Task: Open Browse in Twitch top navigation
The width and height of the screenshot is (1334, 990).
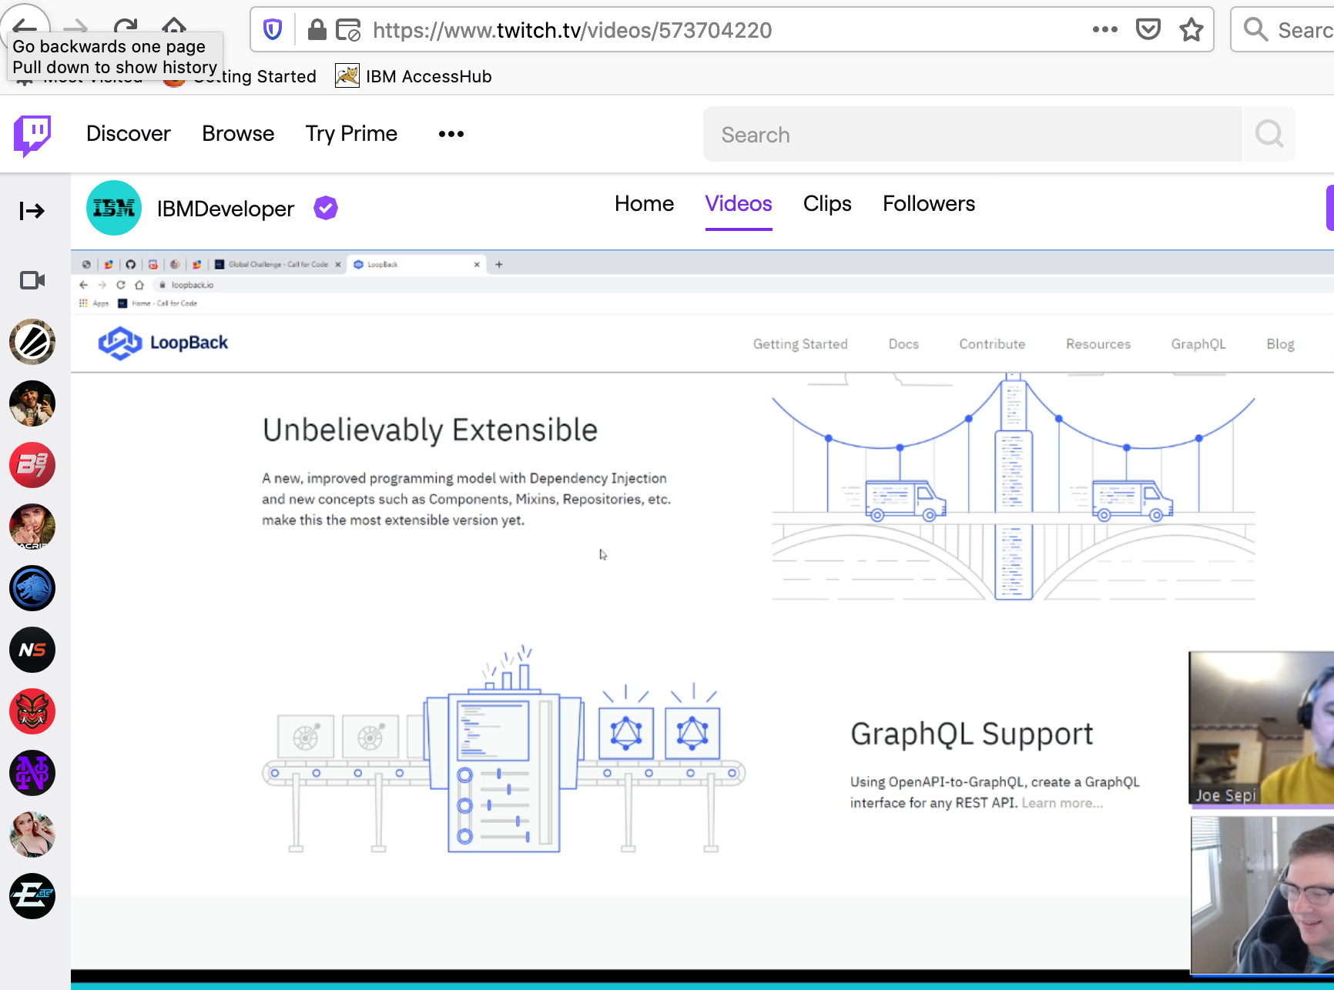Action: pyautogui.click(x=238, y=133)
